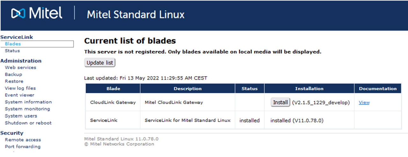Click the Blade column header
The image size is (408, 157).
point(113,89)
